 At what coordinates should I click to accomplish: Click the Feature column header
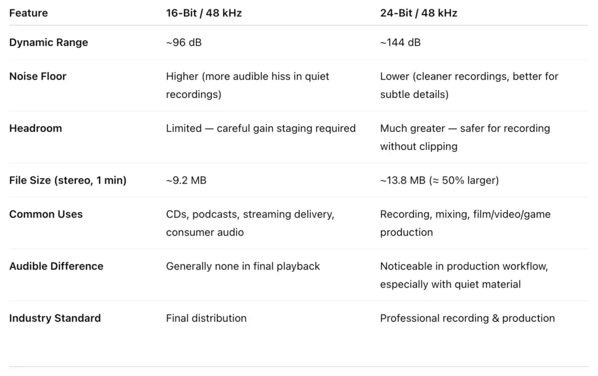click(29, 13)
